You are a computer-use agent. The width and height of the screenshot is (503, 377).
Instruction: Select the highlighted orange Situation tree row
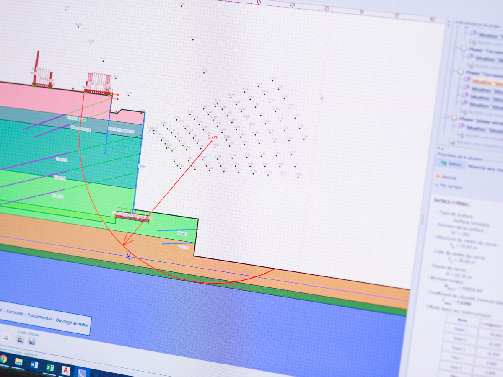(x=487, y=81)
